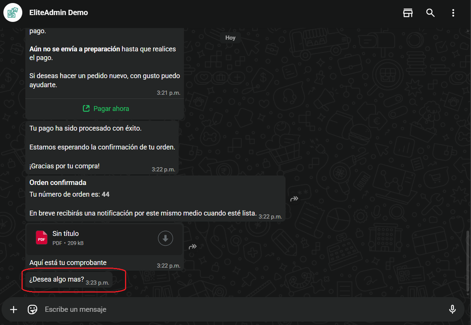The image size is (471, 325).
Task: Open the attach plus menu
Action: coord(14,310)
